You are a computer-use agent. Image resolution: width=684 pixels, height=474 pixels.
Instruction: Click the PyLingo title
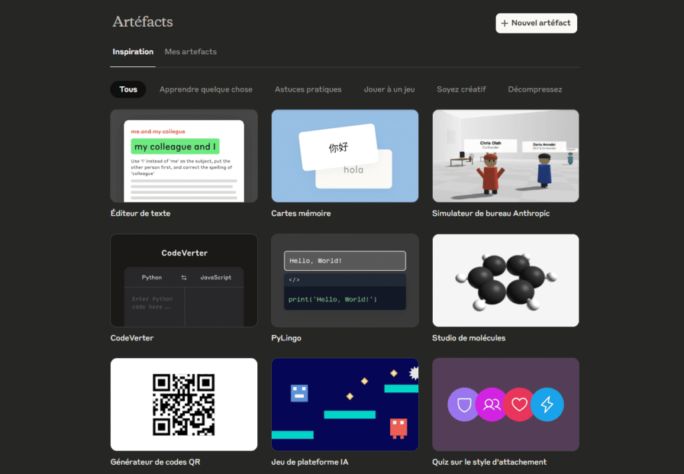pos(286,338)
